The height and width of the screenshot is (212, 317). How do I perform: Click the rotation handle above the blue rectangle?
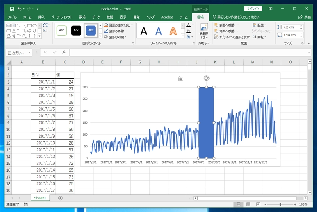206,78
